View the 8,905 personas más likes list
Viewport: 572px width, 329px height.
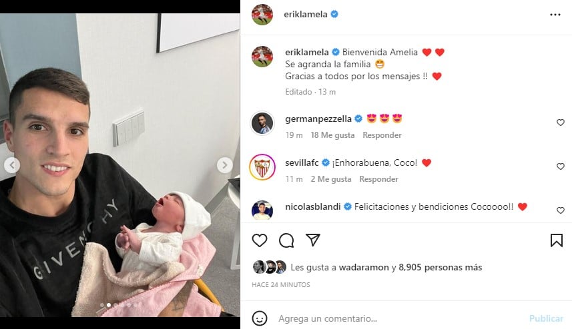pyautogui.click(x=441, y=268)
